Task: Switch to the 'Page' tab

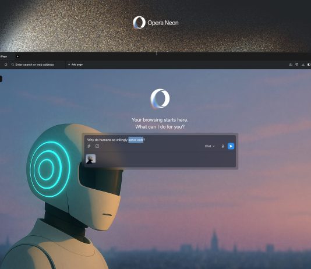Action: [4, 56]
